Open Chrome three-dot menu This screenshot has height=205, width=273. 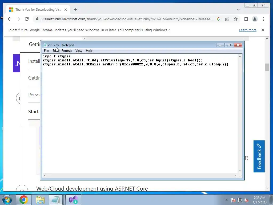pos(263,19)
